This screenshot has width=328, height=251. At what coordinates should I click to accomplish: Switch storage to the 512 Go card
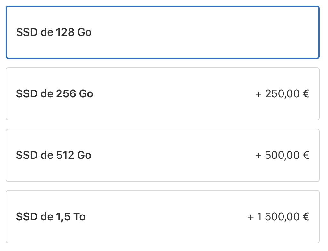pyautogui.click(x=162, y=155)
